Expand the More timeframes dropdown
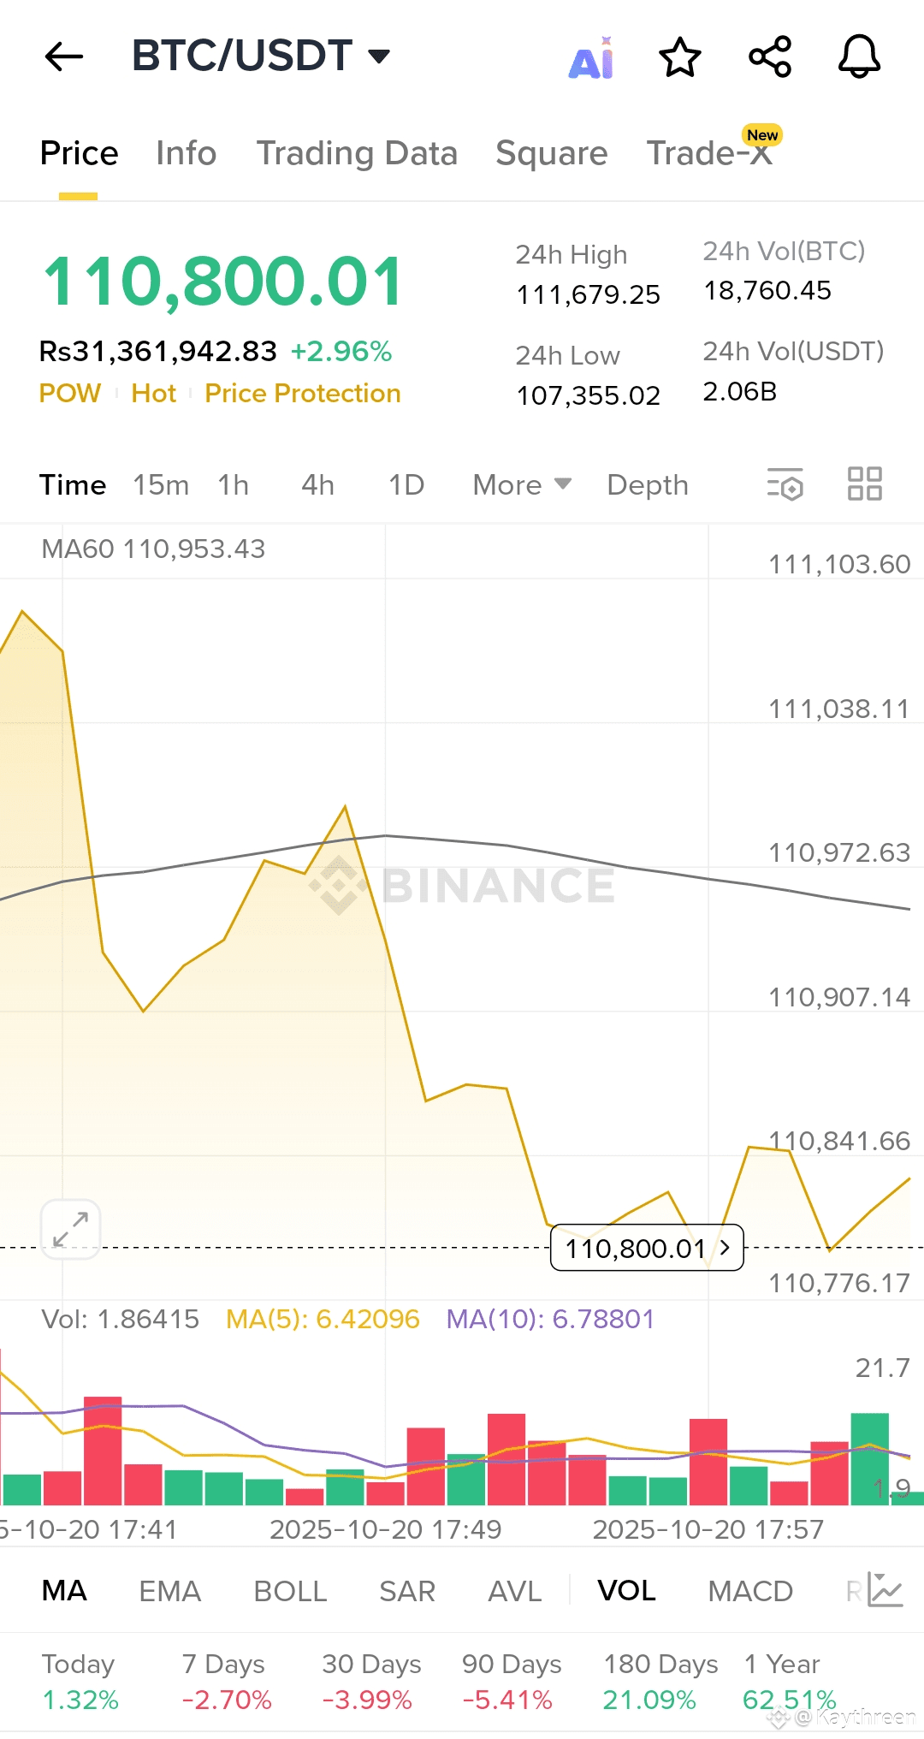924x1739 pixels. tap(521, 485)
